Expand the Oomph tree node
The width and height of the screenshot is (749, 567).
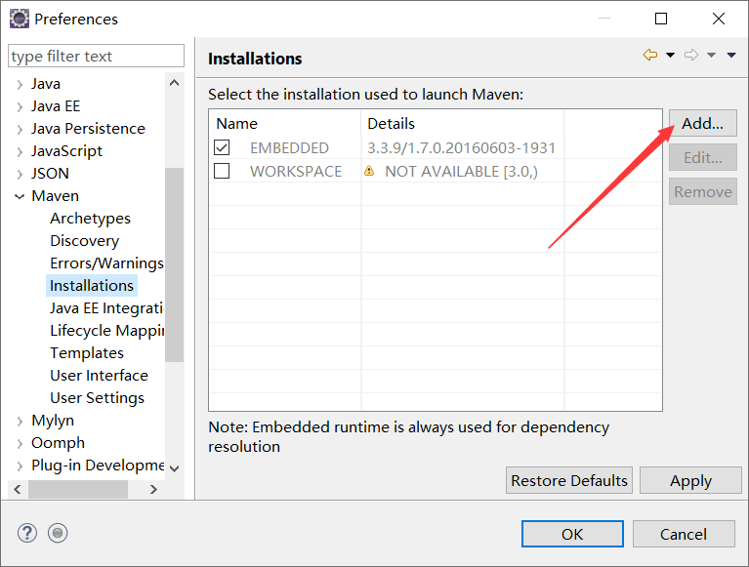pyautogui.click(x=20, y=443)
